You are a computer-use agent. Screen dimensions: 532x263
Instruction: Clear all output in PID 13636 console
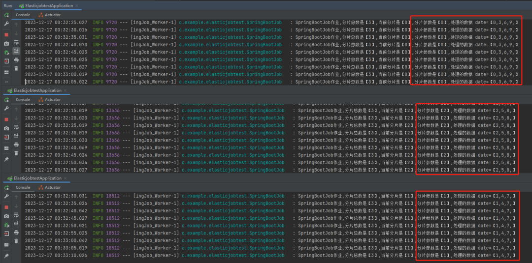(x=16, y=153)
